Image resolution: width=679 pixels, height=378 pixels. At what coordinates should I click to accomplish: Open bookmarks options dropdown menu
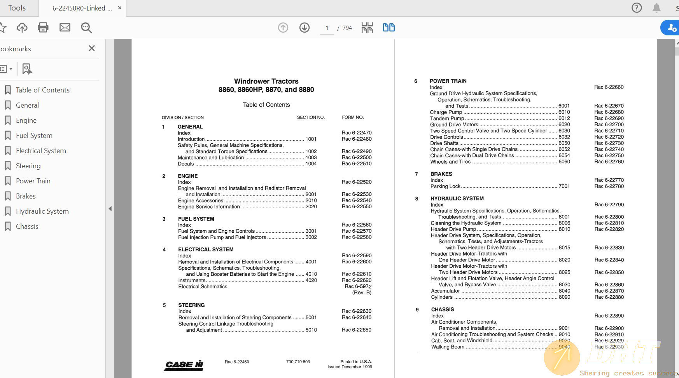click(6, 69)
